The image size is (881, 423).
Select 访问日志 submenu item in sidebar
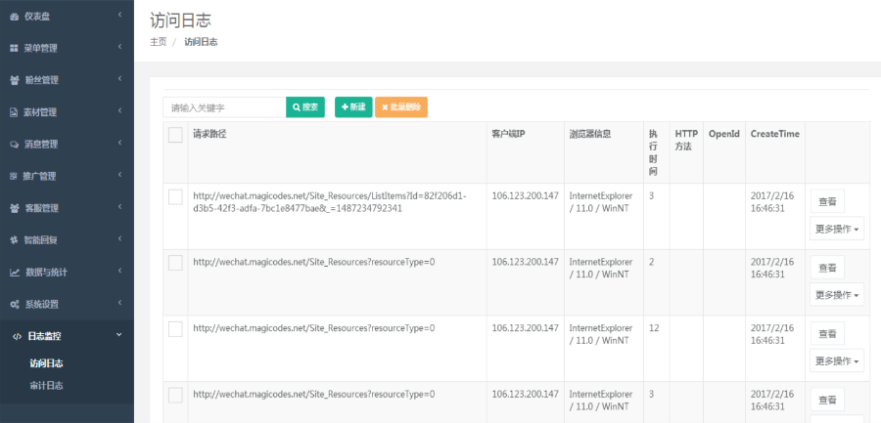coord(46,363)
